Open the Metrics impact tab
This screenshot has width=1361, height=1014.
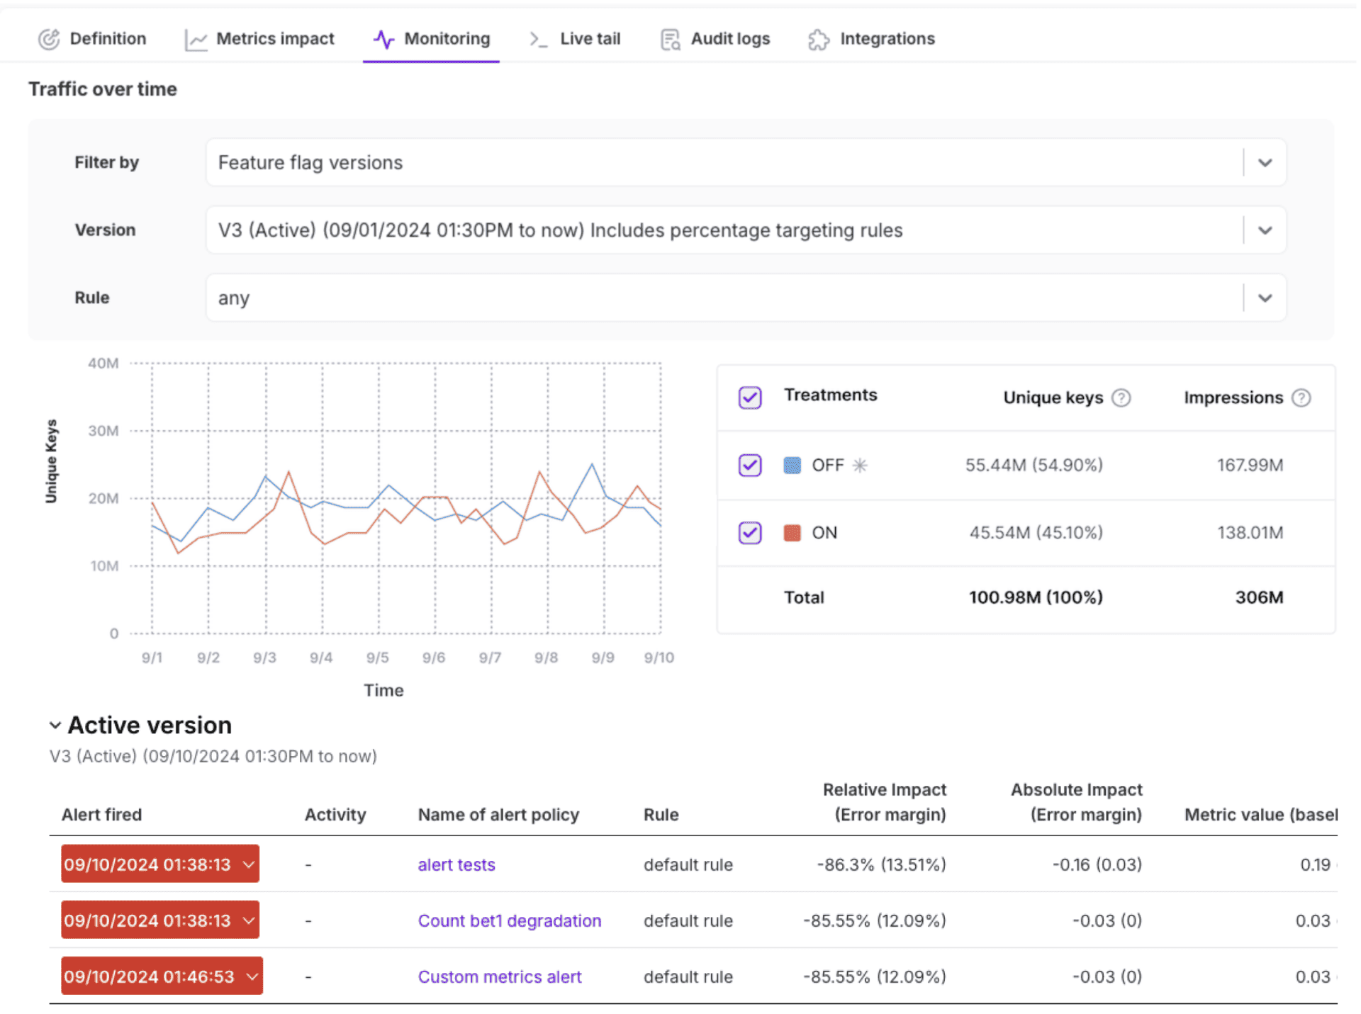(x=274, y=39)
